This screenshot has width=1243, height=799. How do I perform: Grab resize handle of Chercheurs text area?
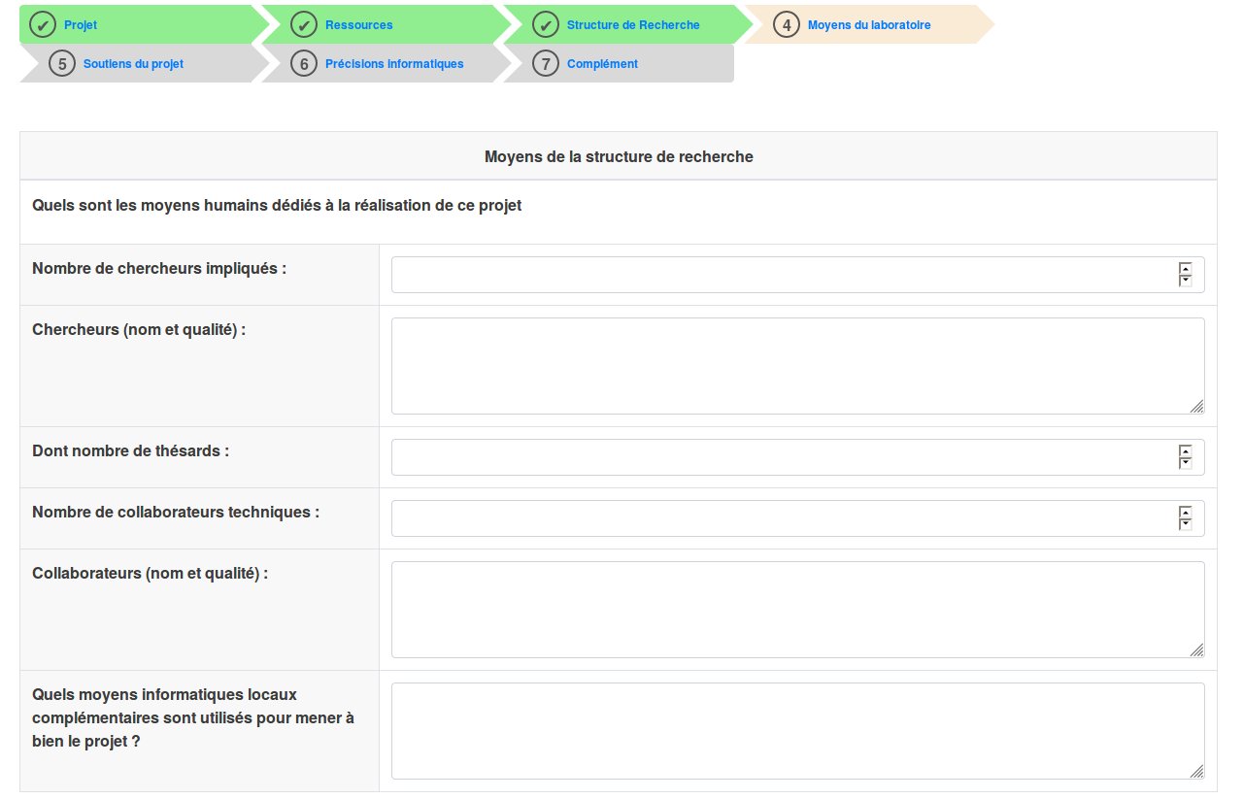pyautogui.click(x=1196, y=407)
